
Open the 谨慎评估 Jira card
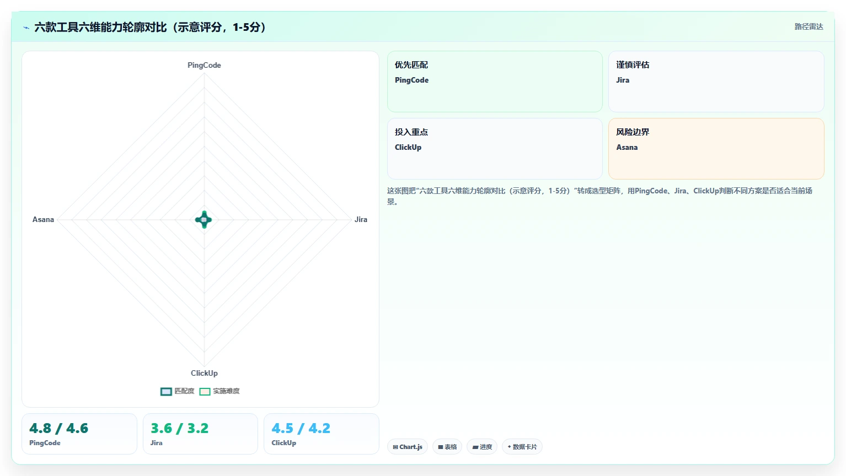[716, 82]
